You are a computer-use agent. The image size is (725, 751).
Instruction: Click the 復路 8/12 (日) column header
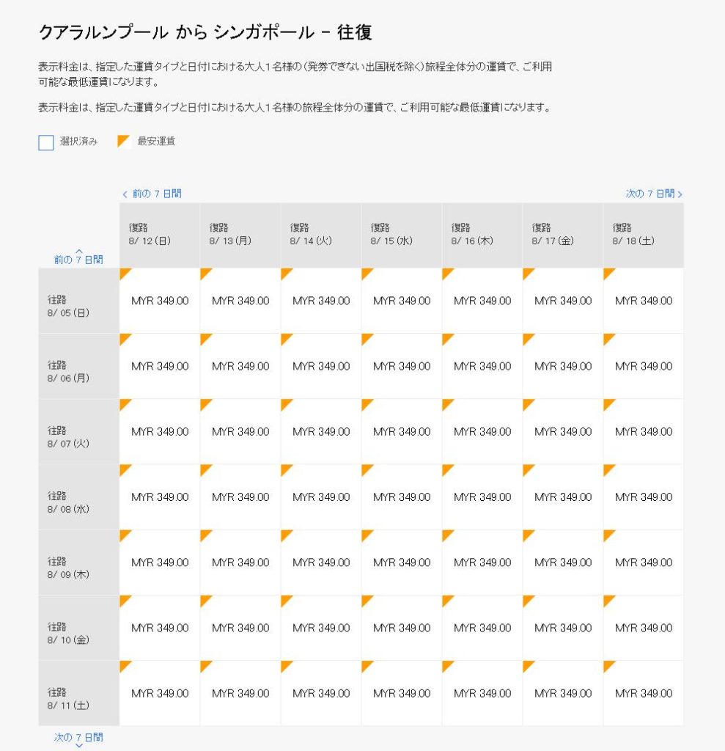coord(160,235)
